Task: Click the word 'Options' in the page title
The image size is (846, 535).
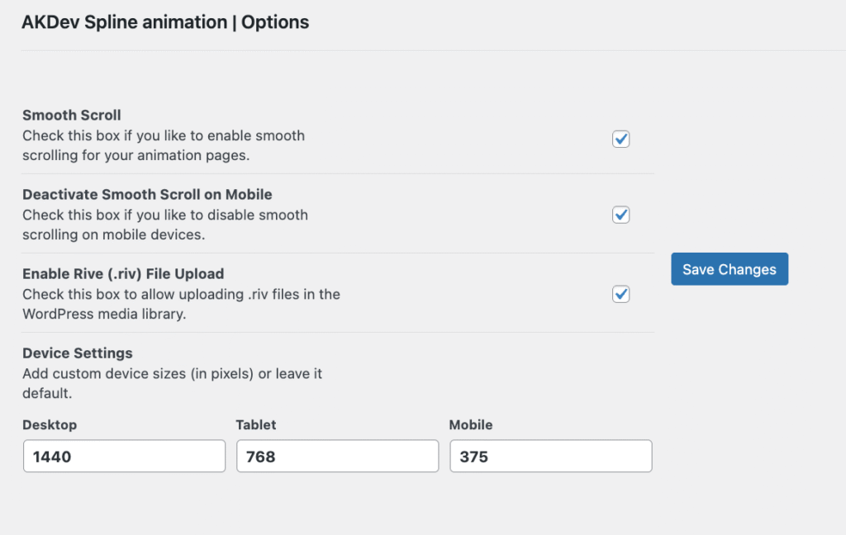Action: pyautogui.click(x=275, y=22)
